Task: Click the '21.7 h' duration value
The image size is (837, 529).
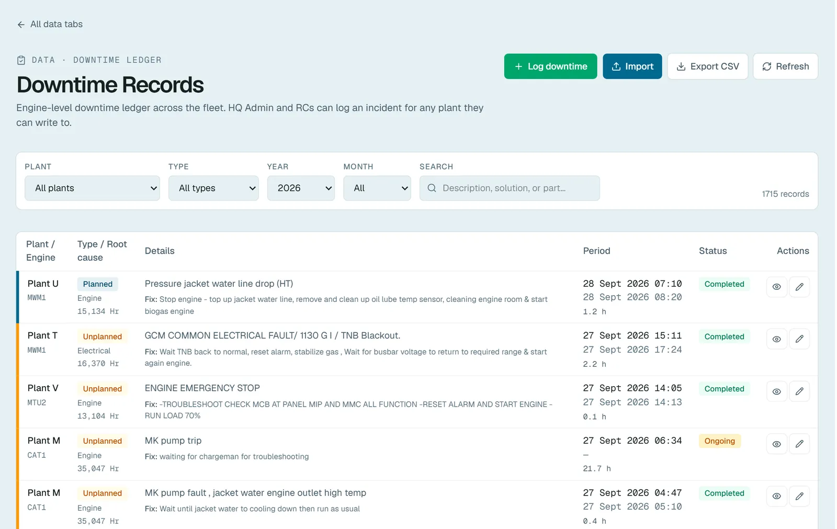Action: pyautogui.click(x=597, y=468)
